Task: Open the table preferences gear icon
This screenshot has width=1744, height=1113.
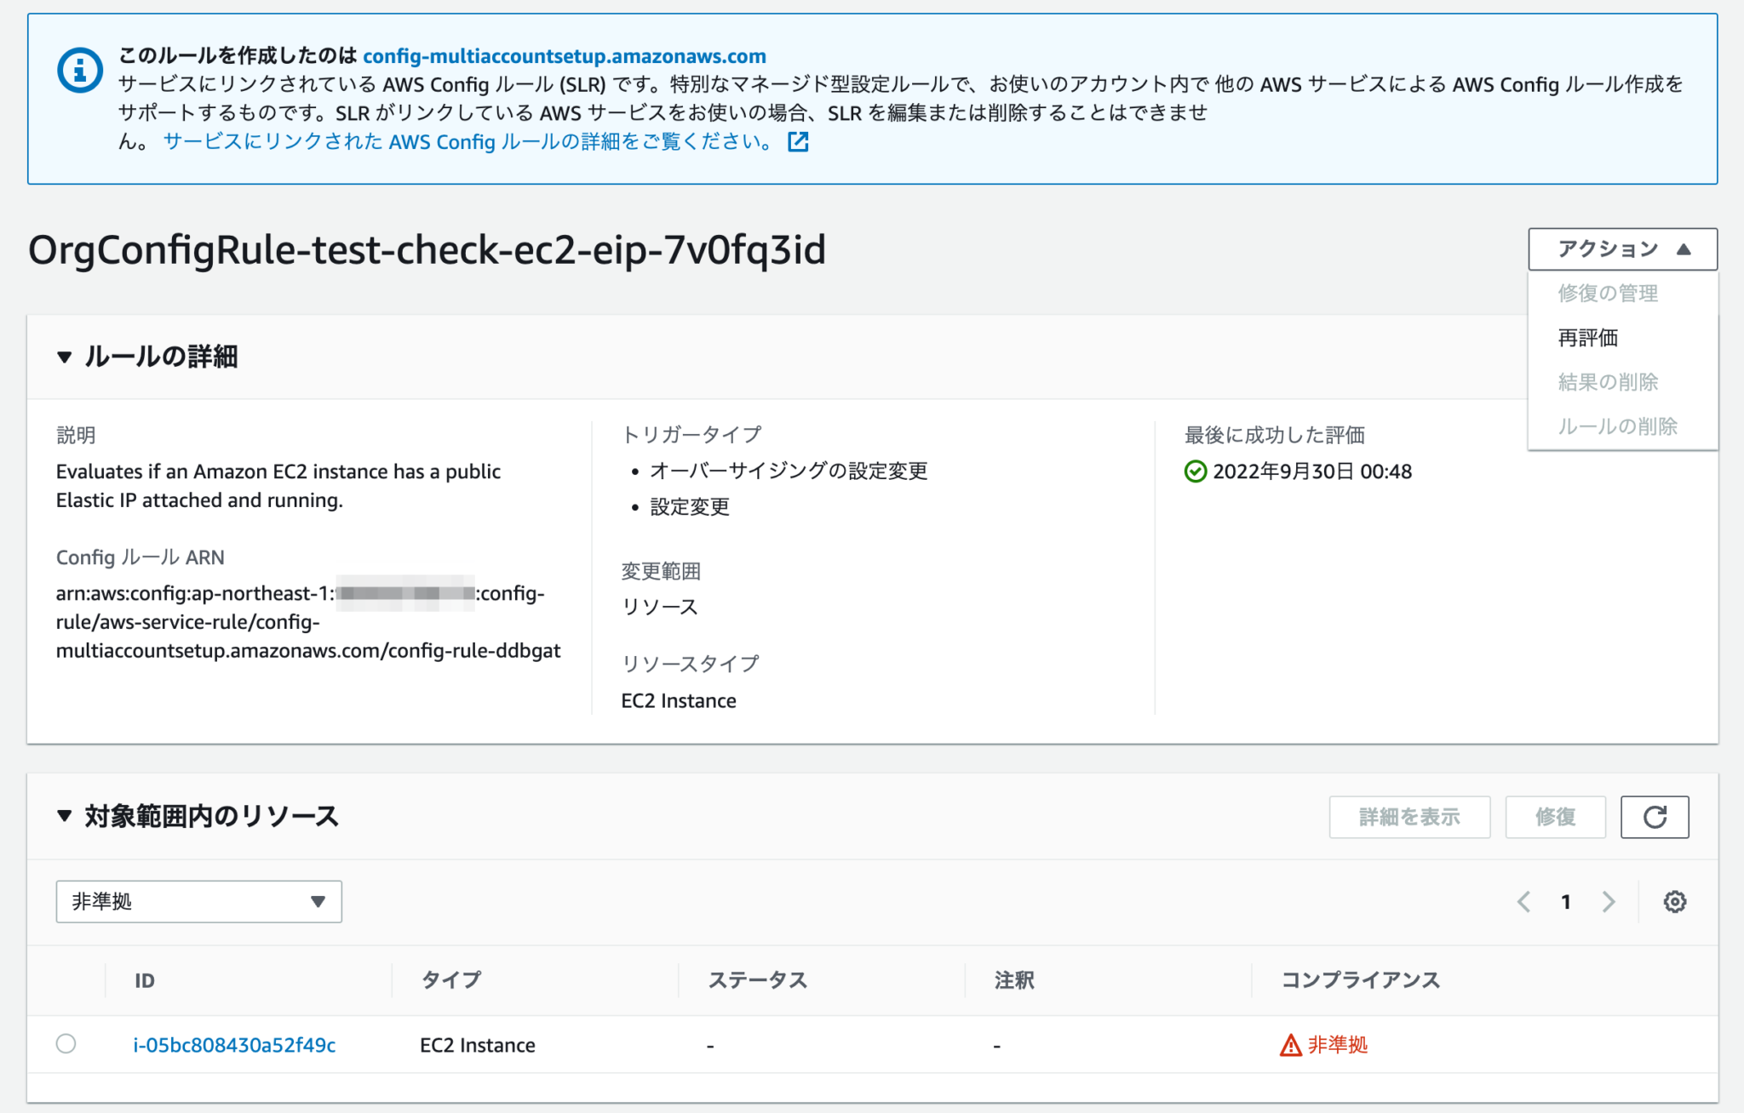Action: click(x=1674, y=902)
